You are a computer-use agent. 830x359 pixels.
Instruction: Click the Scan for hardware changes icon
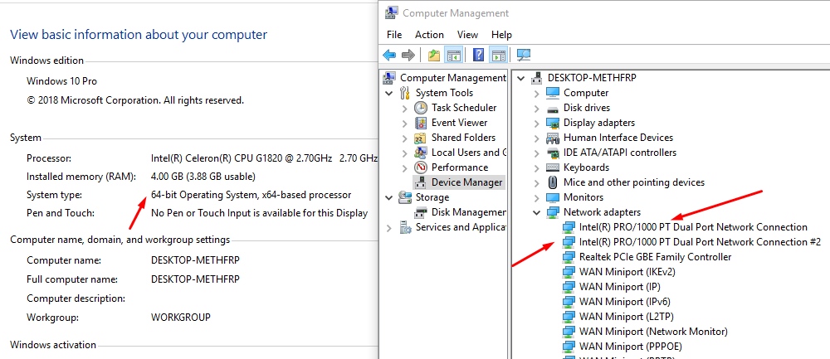coord(524,56)
